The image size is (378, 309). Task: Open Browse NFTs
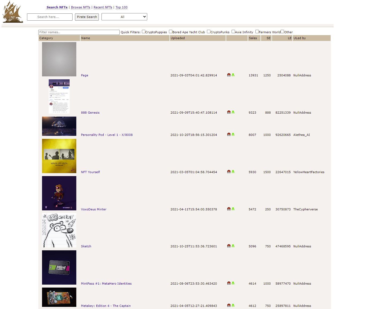tap(81, 7)
